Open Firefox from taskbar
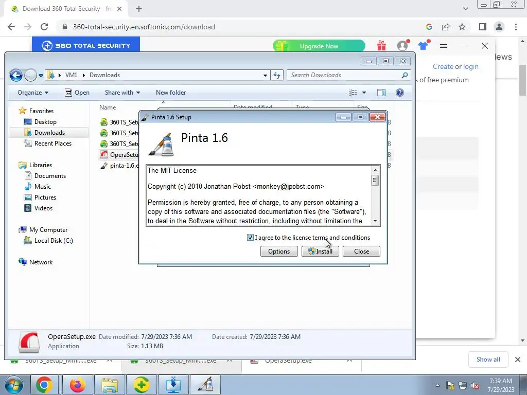Image resolution: width=527 pixels, height=395 pixels. click(77, 385)
